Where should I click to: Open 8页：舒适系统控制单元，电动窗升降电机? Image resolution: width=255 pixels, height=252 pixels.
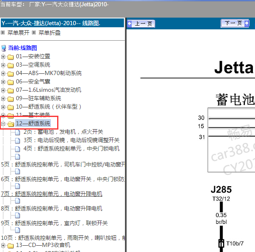point(52,208)
